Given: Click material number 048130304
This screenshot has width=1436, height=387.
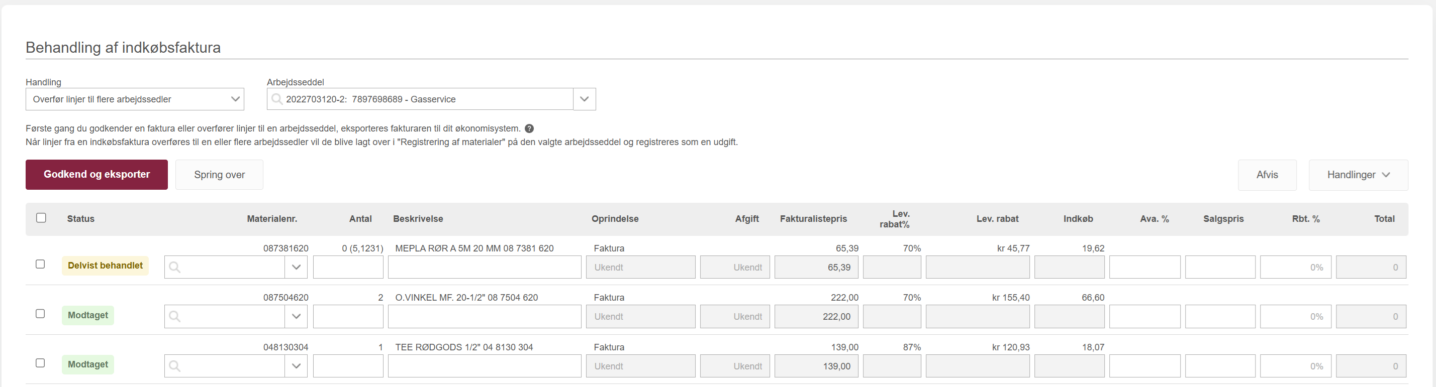Looking at the screenshot, I should (x=285, y=347).
